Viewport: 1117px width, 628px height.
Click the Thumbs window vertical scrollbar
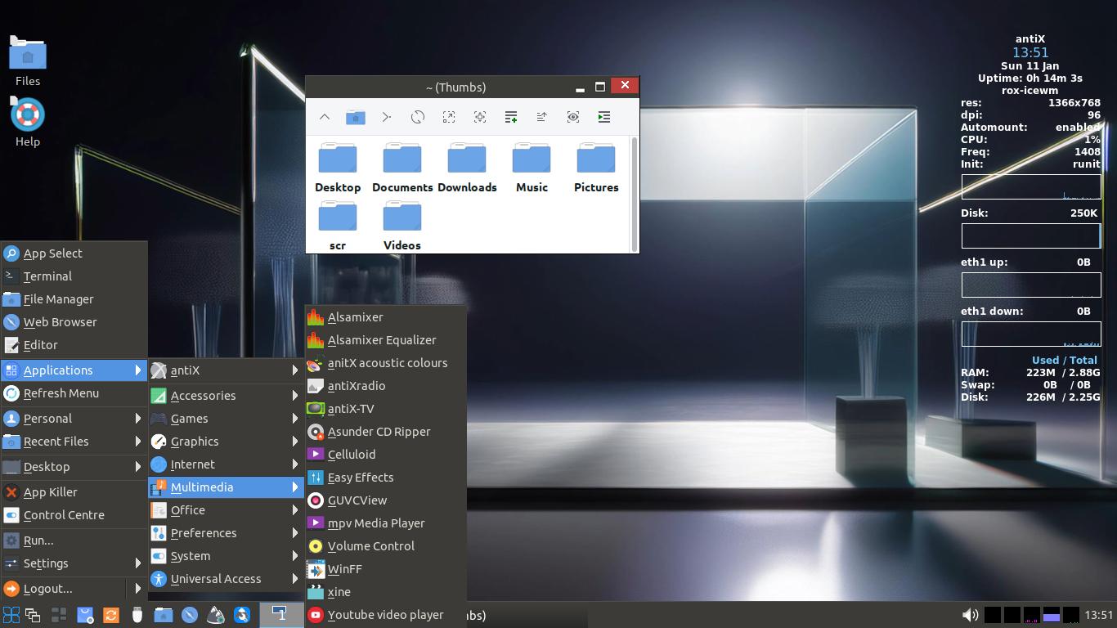pyautogui.click(x=635, y=194)
